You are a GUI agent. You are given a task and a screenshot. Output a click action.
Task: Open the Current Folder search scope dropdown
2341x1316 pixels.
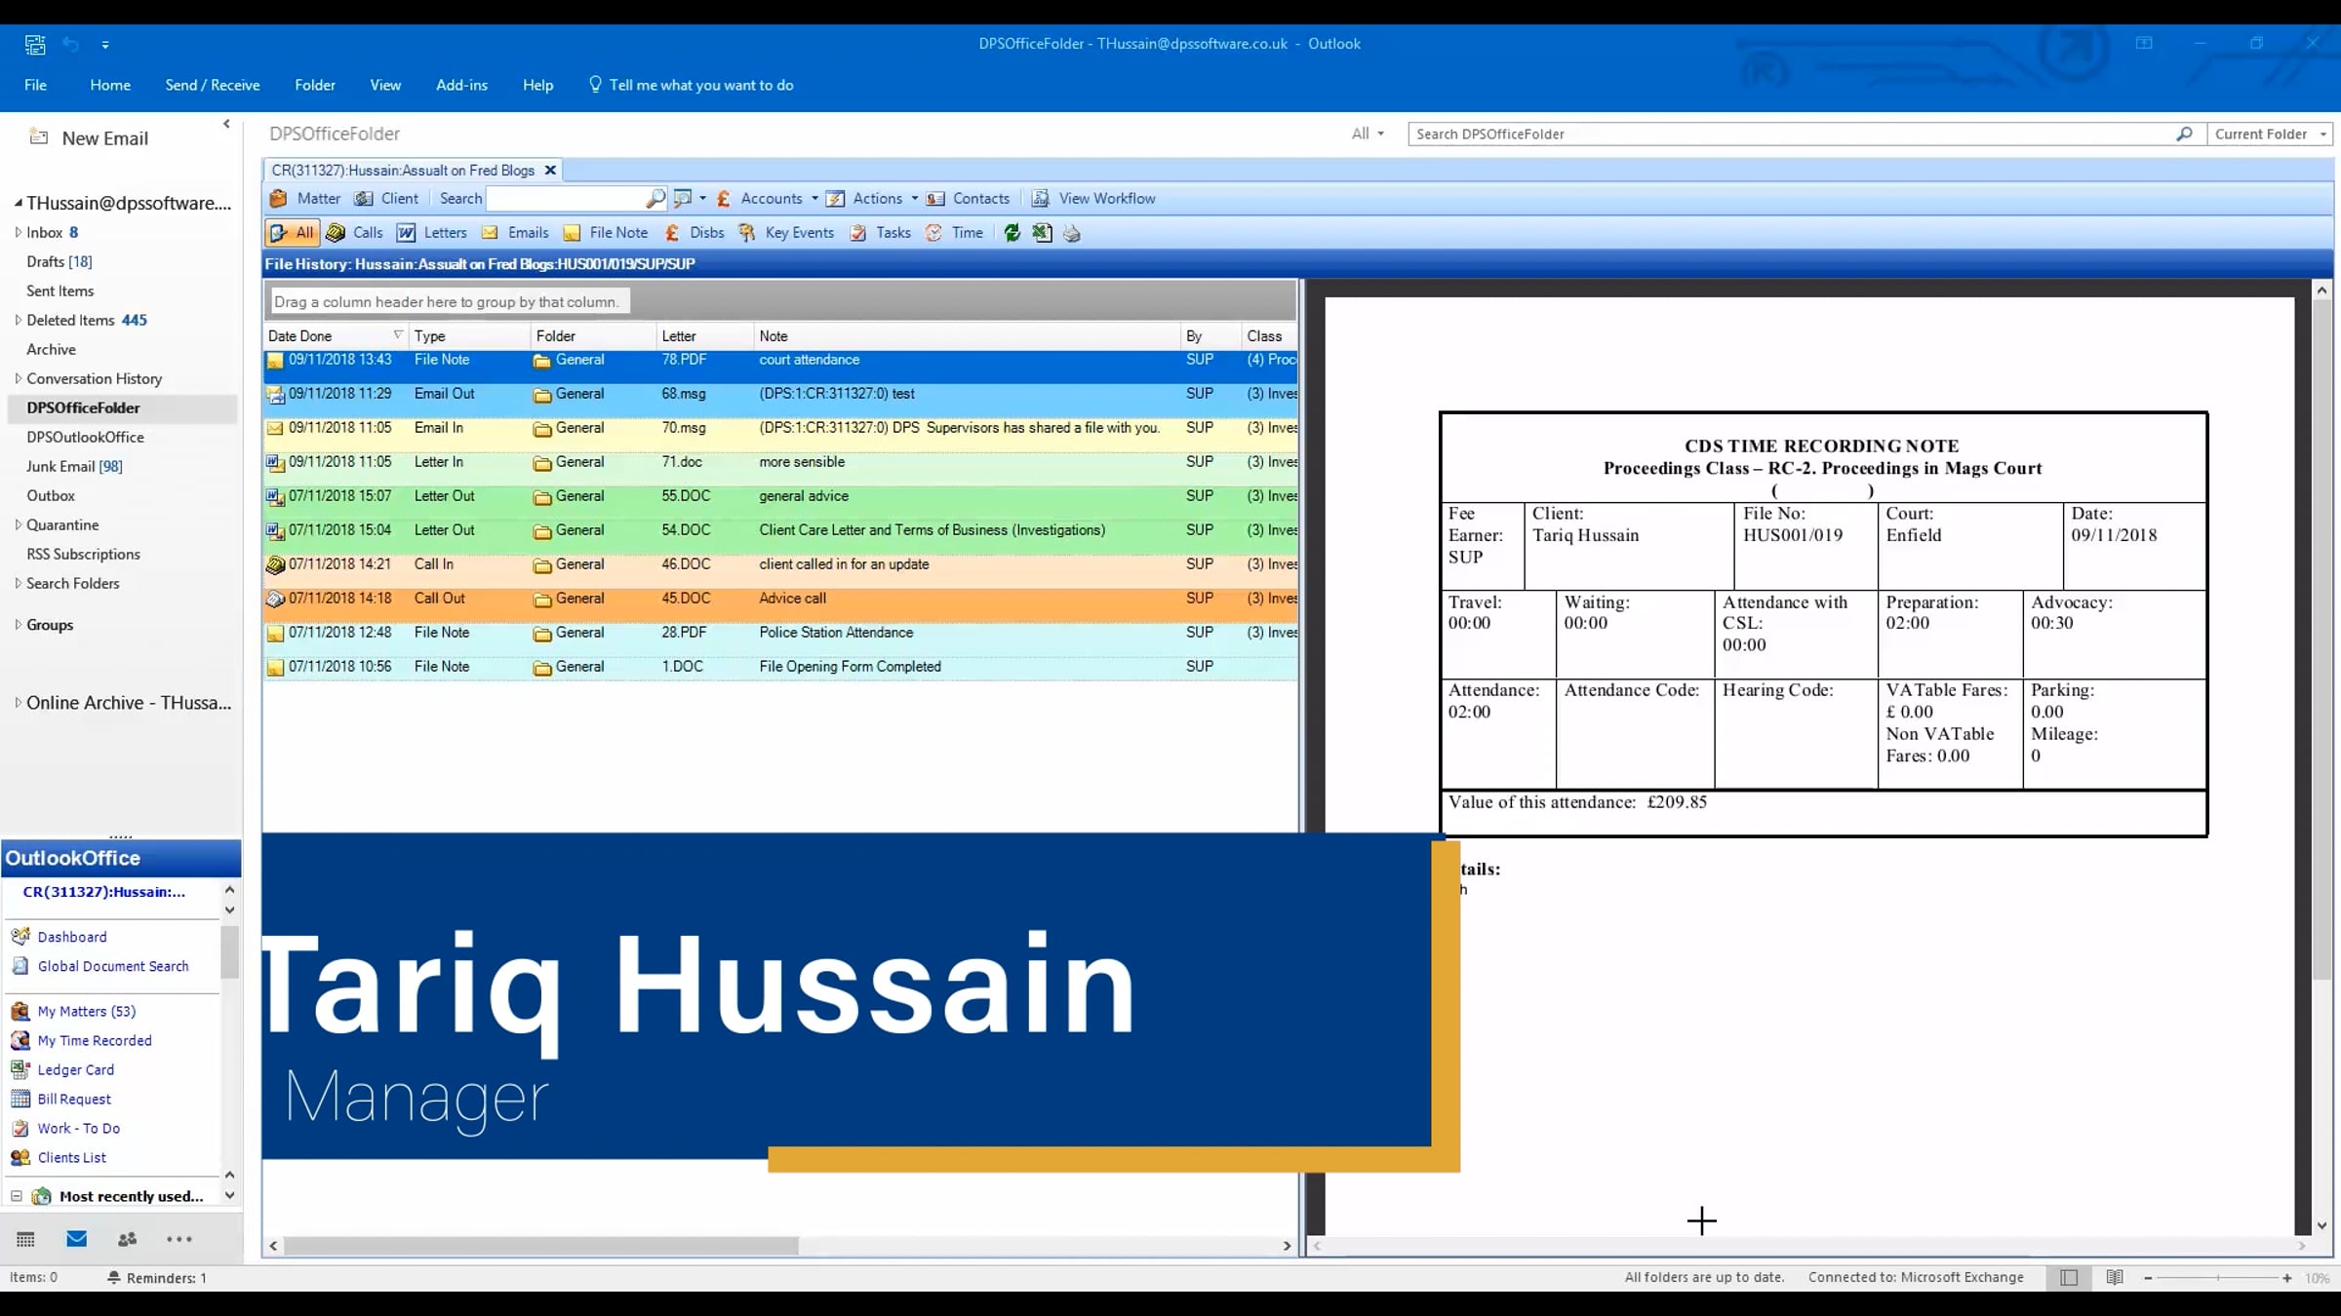click(x=2270, y=134)
